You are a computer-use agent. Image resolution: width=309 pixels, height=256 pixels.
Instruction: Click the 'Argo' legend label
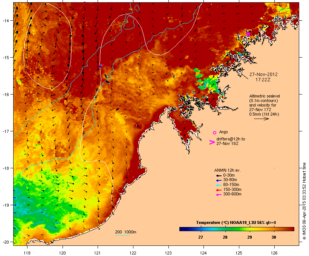pyautogui.click(x=223, y=132)
